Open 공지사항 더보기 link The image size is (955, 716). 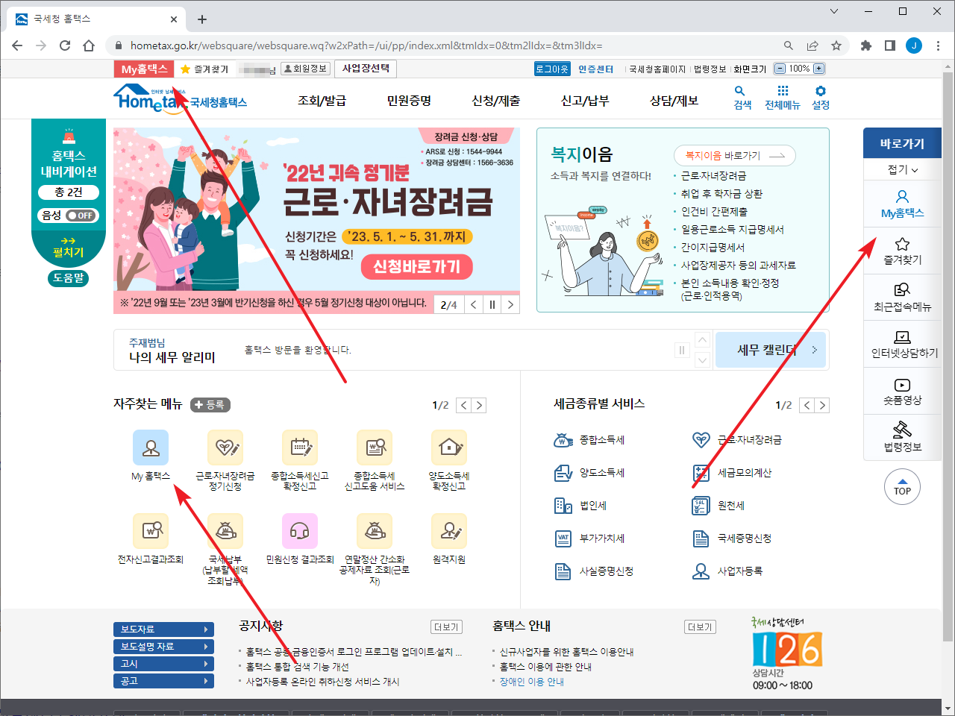[446, 627]
